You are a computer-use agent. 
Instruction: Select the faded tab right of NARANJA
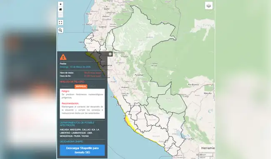tap(93, 87)
